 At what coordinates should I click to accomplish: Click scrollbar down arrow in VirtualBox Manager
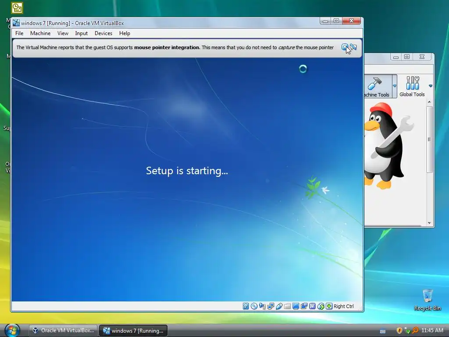click(429, 223)
